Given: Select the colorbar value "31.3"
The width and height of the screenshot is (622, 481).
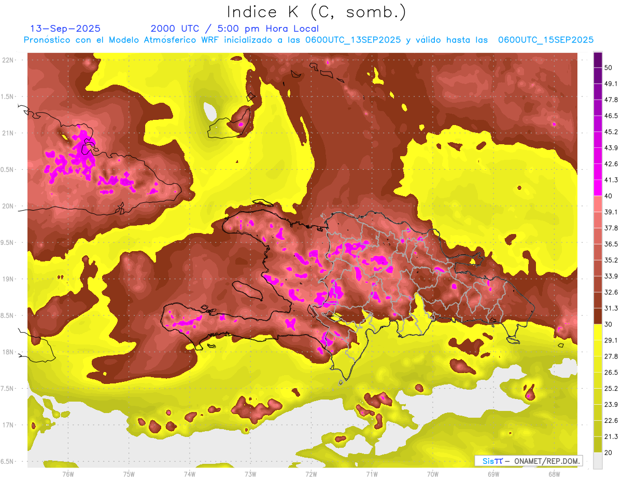Looking at the screenshot, I should point(611,308).
